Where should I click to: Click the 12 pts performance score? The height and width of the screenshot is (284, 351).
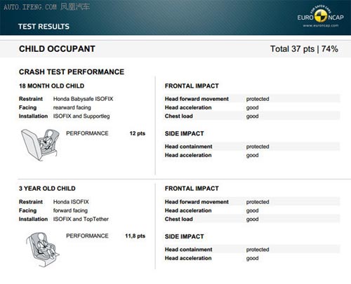(x=138, y=133)
